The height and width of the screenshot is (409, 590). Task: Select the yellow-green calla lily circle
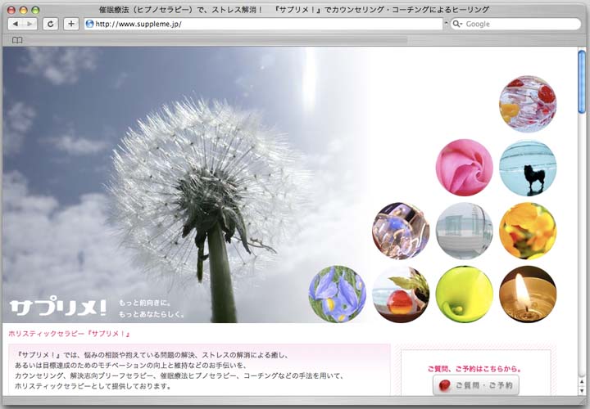[x=464, y=294]
